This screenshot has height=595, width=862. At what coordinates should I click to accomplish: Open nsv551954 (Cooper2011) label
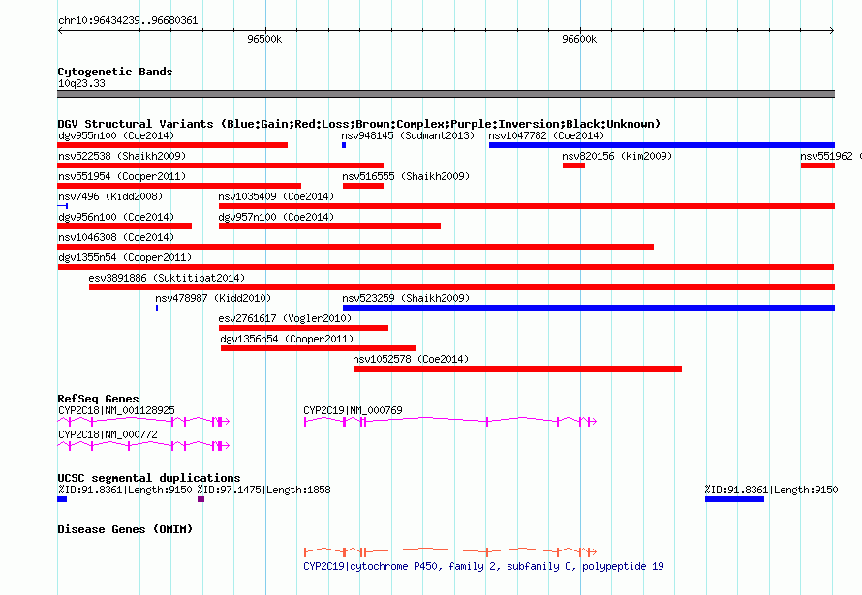pyautogui.click(x=122, y=176)
